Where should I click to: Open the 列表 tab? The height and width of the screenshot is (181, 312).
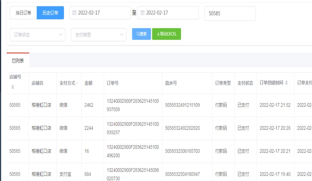tap(18, 61)
